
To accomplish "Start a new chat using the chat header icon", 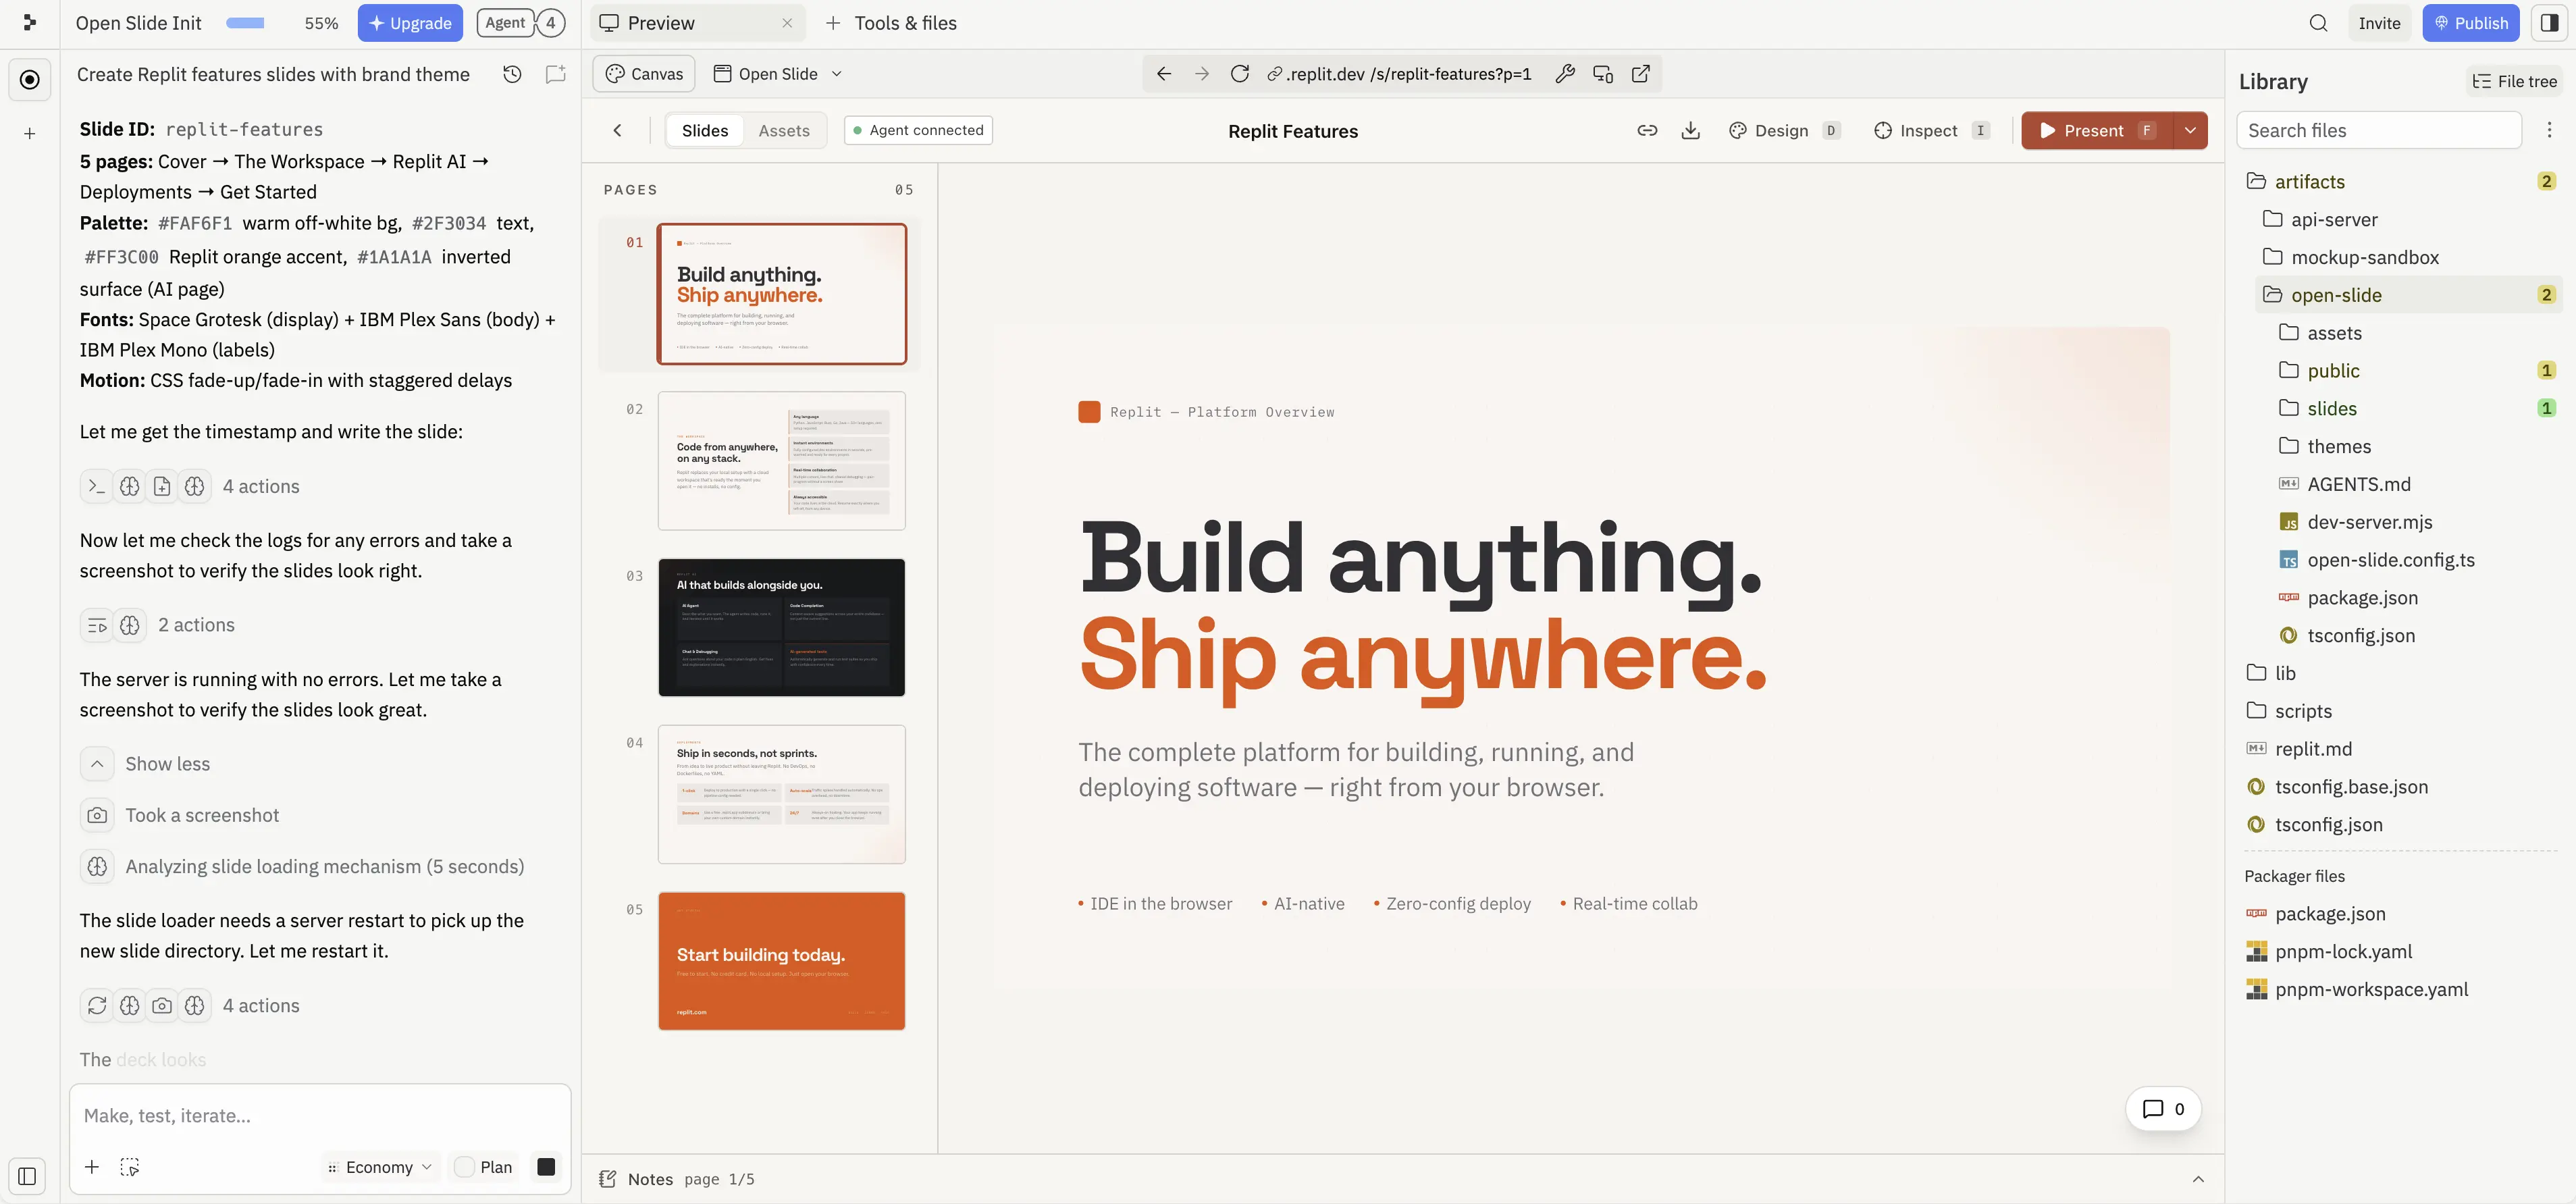I will click(x=555, y=74).
